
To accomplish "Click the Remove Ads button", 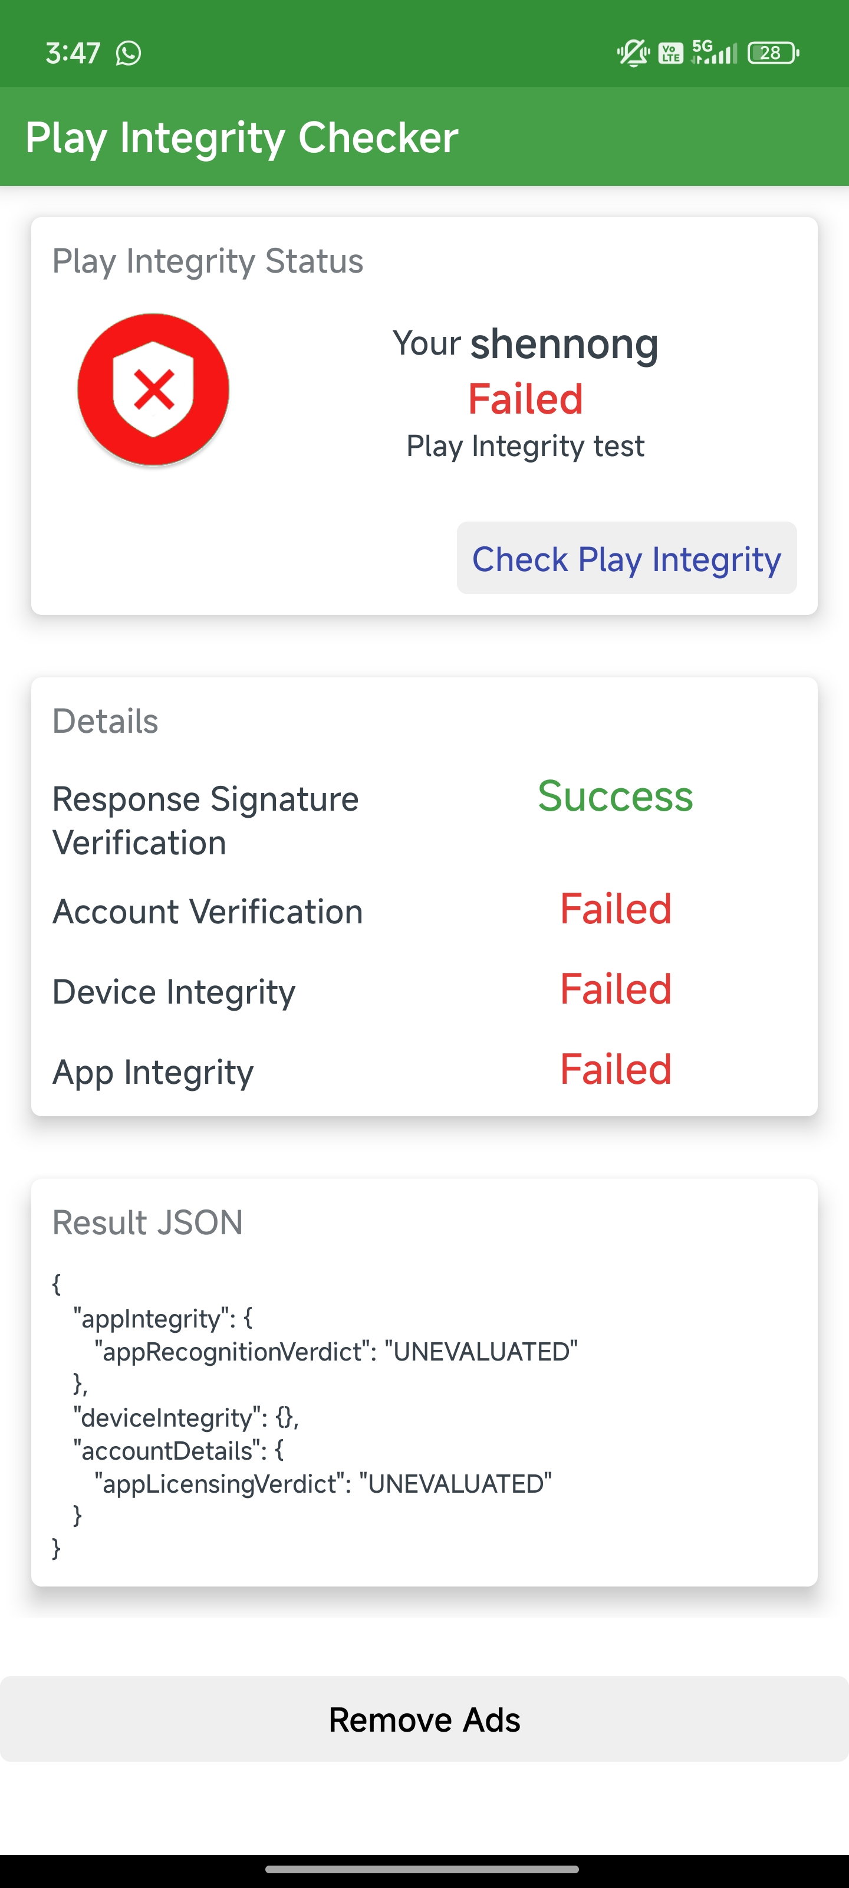I will coord(424,1719).
